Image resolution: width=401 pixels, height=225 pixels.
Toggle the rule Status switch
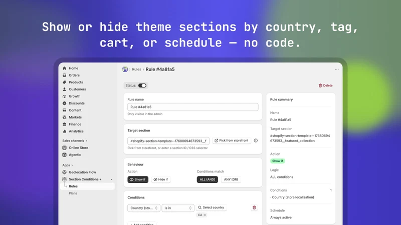[x=142, y=85]
